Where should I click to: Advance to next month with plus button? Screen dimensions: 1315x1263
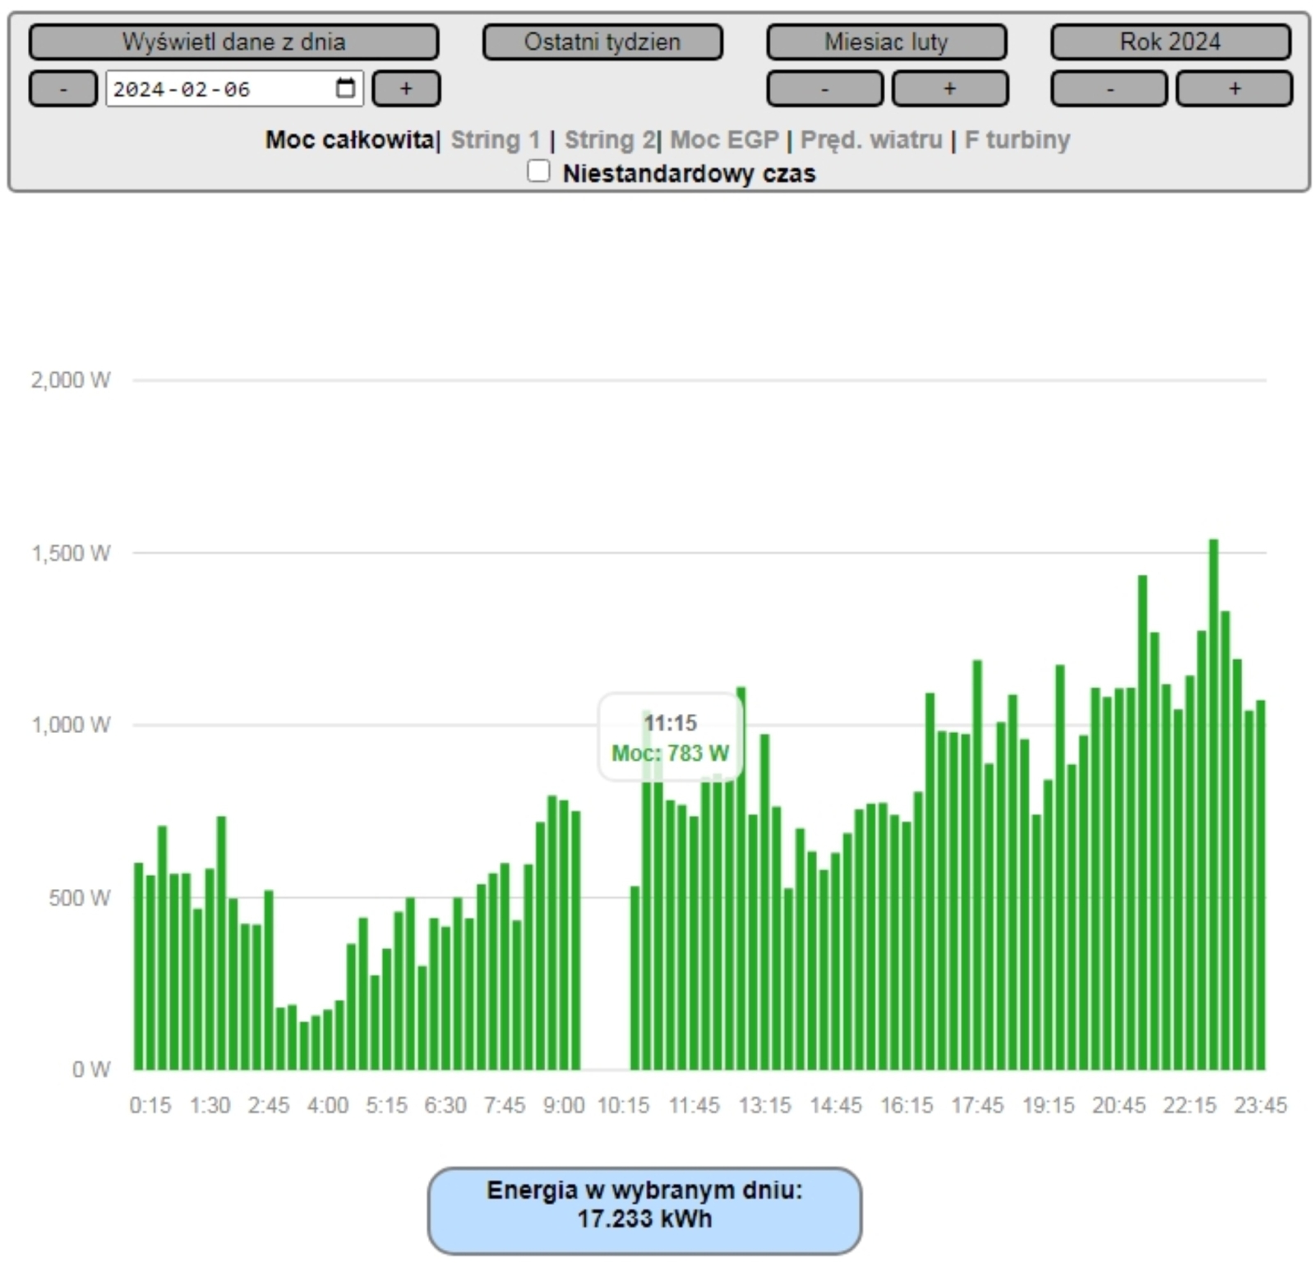pos(949,89)
